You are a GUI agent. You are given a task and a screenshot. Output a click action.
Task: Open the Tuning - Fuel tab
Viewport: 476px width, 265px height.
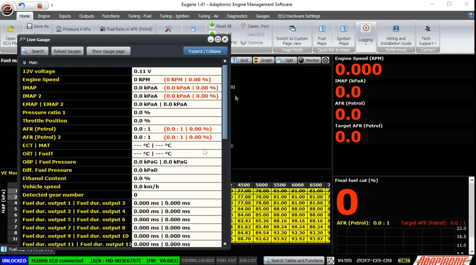pos(140,16)
